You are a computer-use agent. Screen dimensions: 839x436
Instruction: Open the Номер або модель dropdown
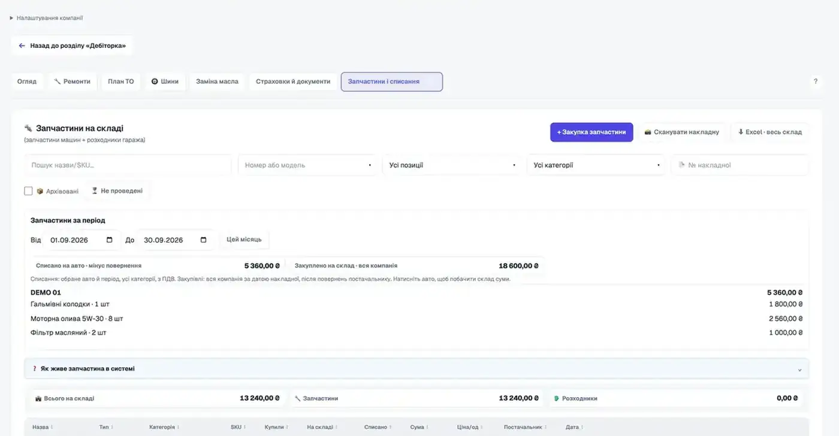point(307,165)
